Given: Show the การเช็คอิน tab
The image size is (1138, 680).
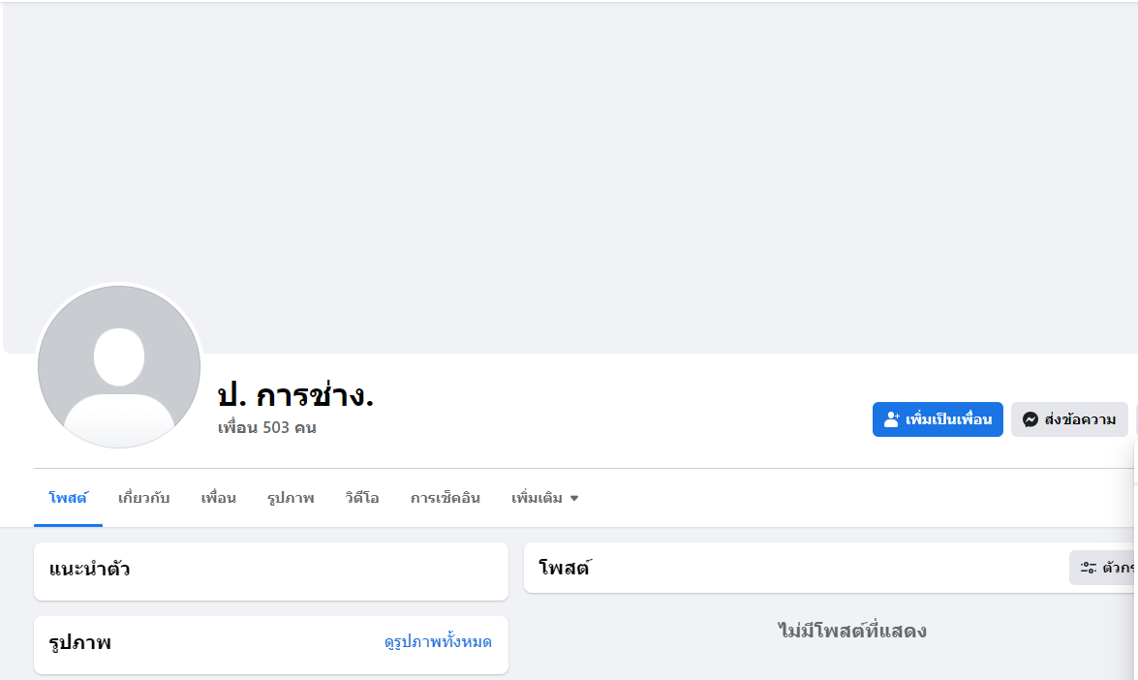Looking at the screenshot, I should (445, 498).
